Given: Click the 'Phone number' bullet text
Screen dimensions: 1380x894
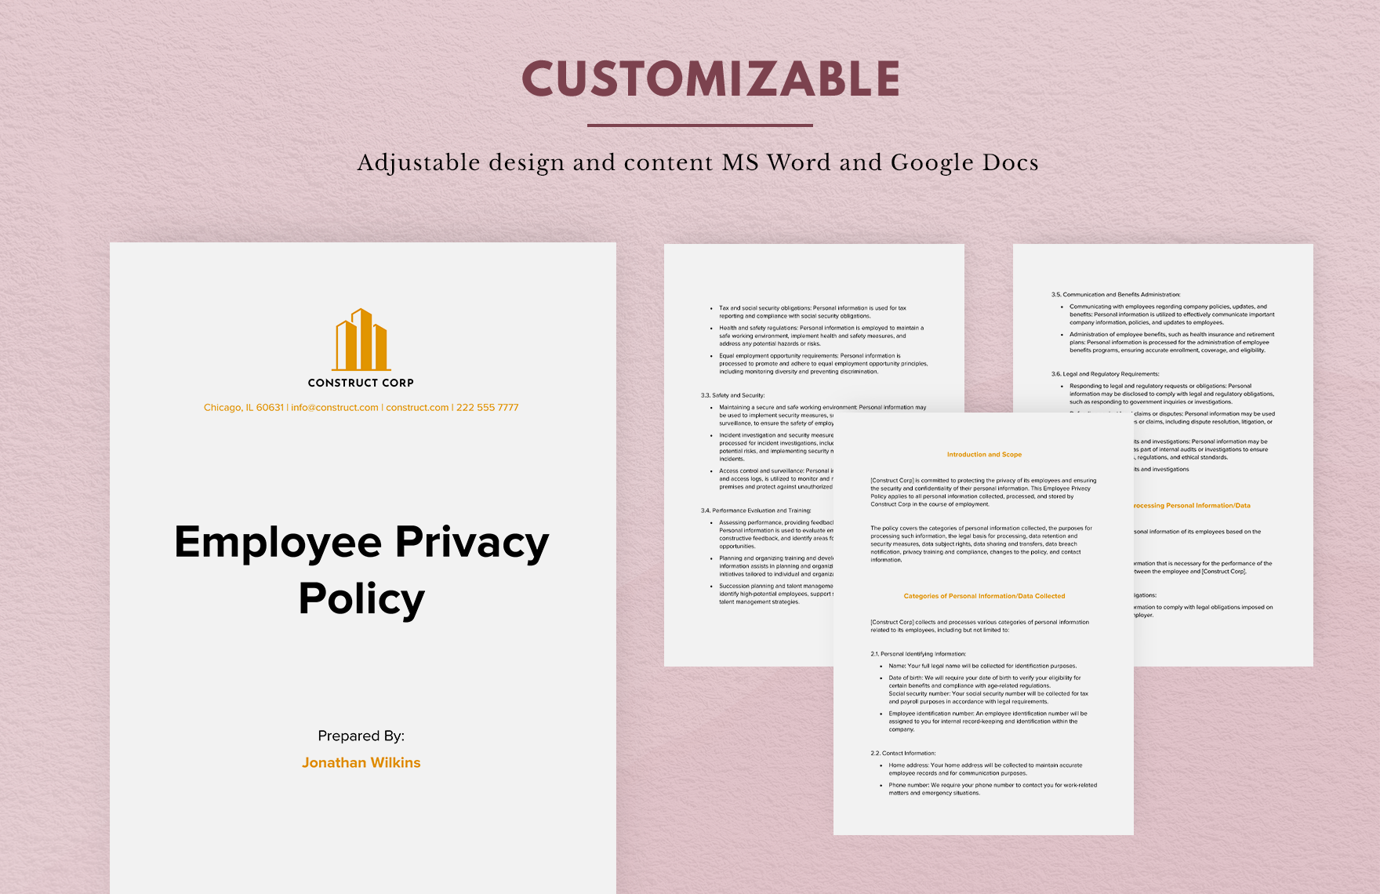Looking at the screenshot, I should coord(993,789).
